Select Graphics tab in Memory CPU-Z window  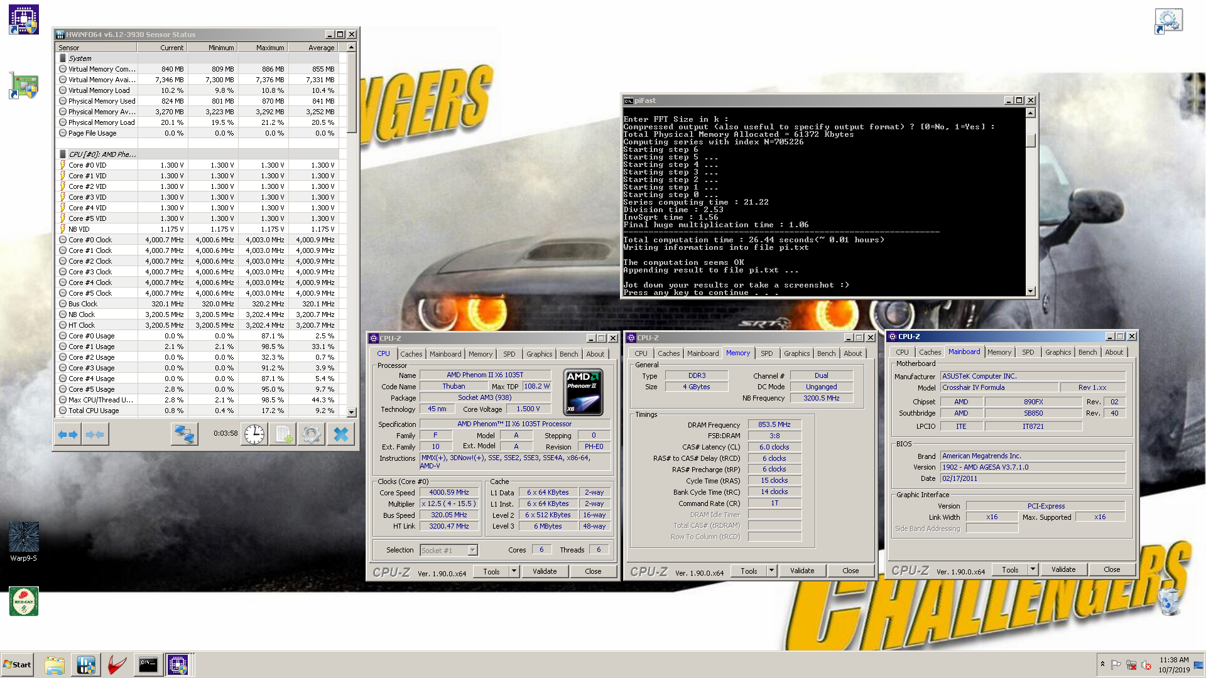coord(796,353)
